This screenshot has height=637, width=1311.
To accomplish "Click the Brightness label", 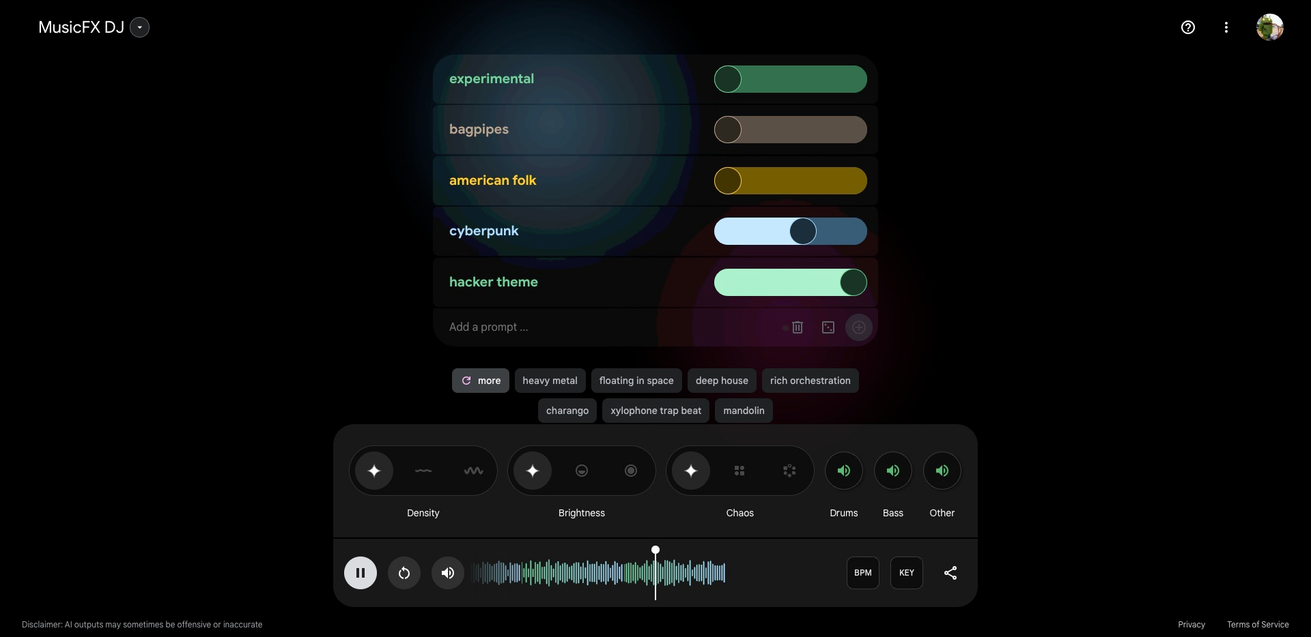I will (x=582, y=513).
